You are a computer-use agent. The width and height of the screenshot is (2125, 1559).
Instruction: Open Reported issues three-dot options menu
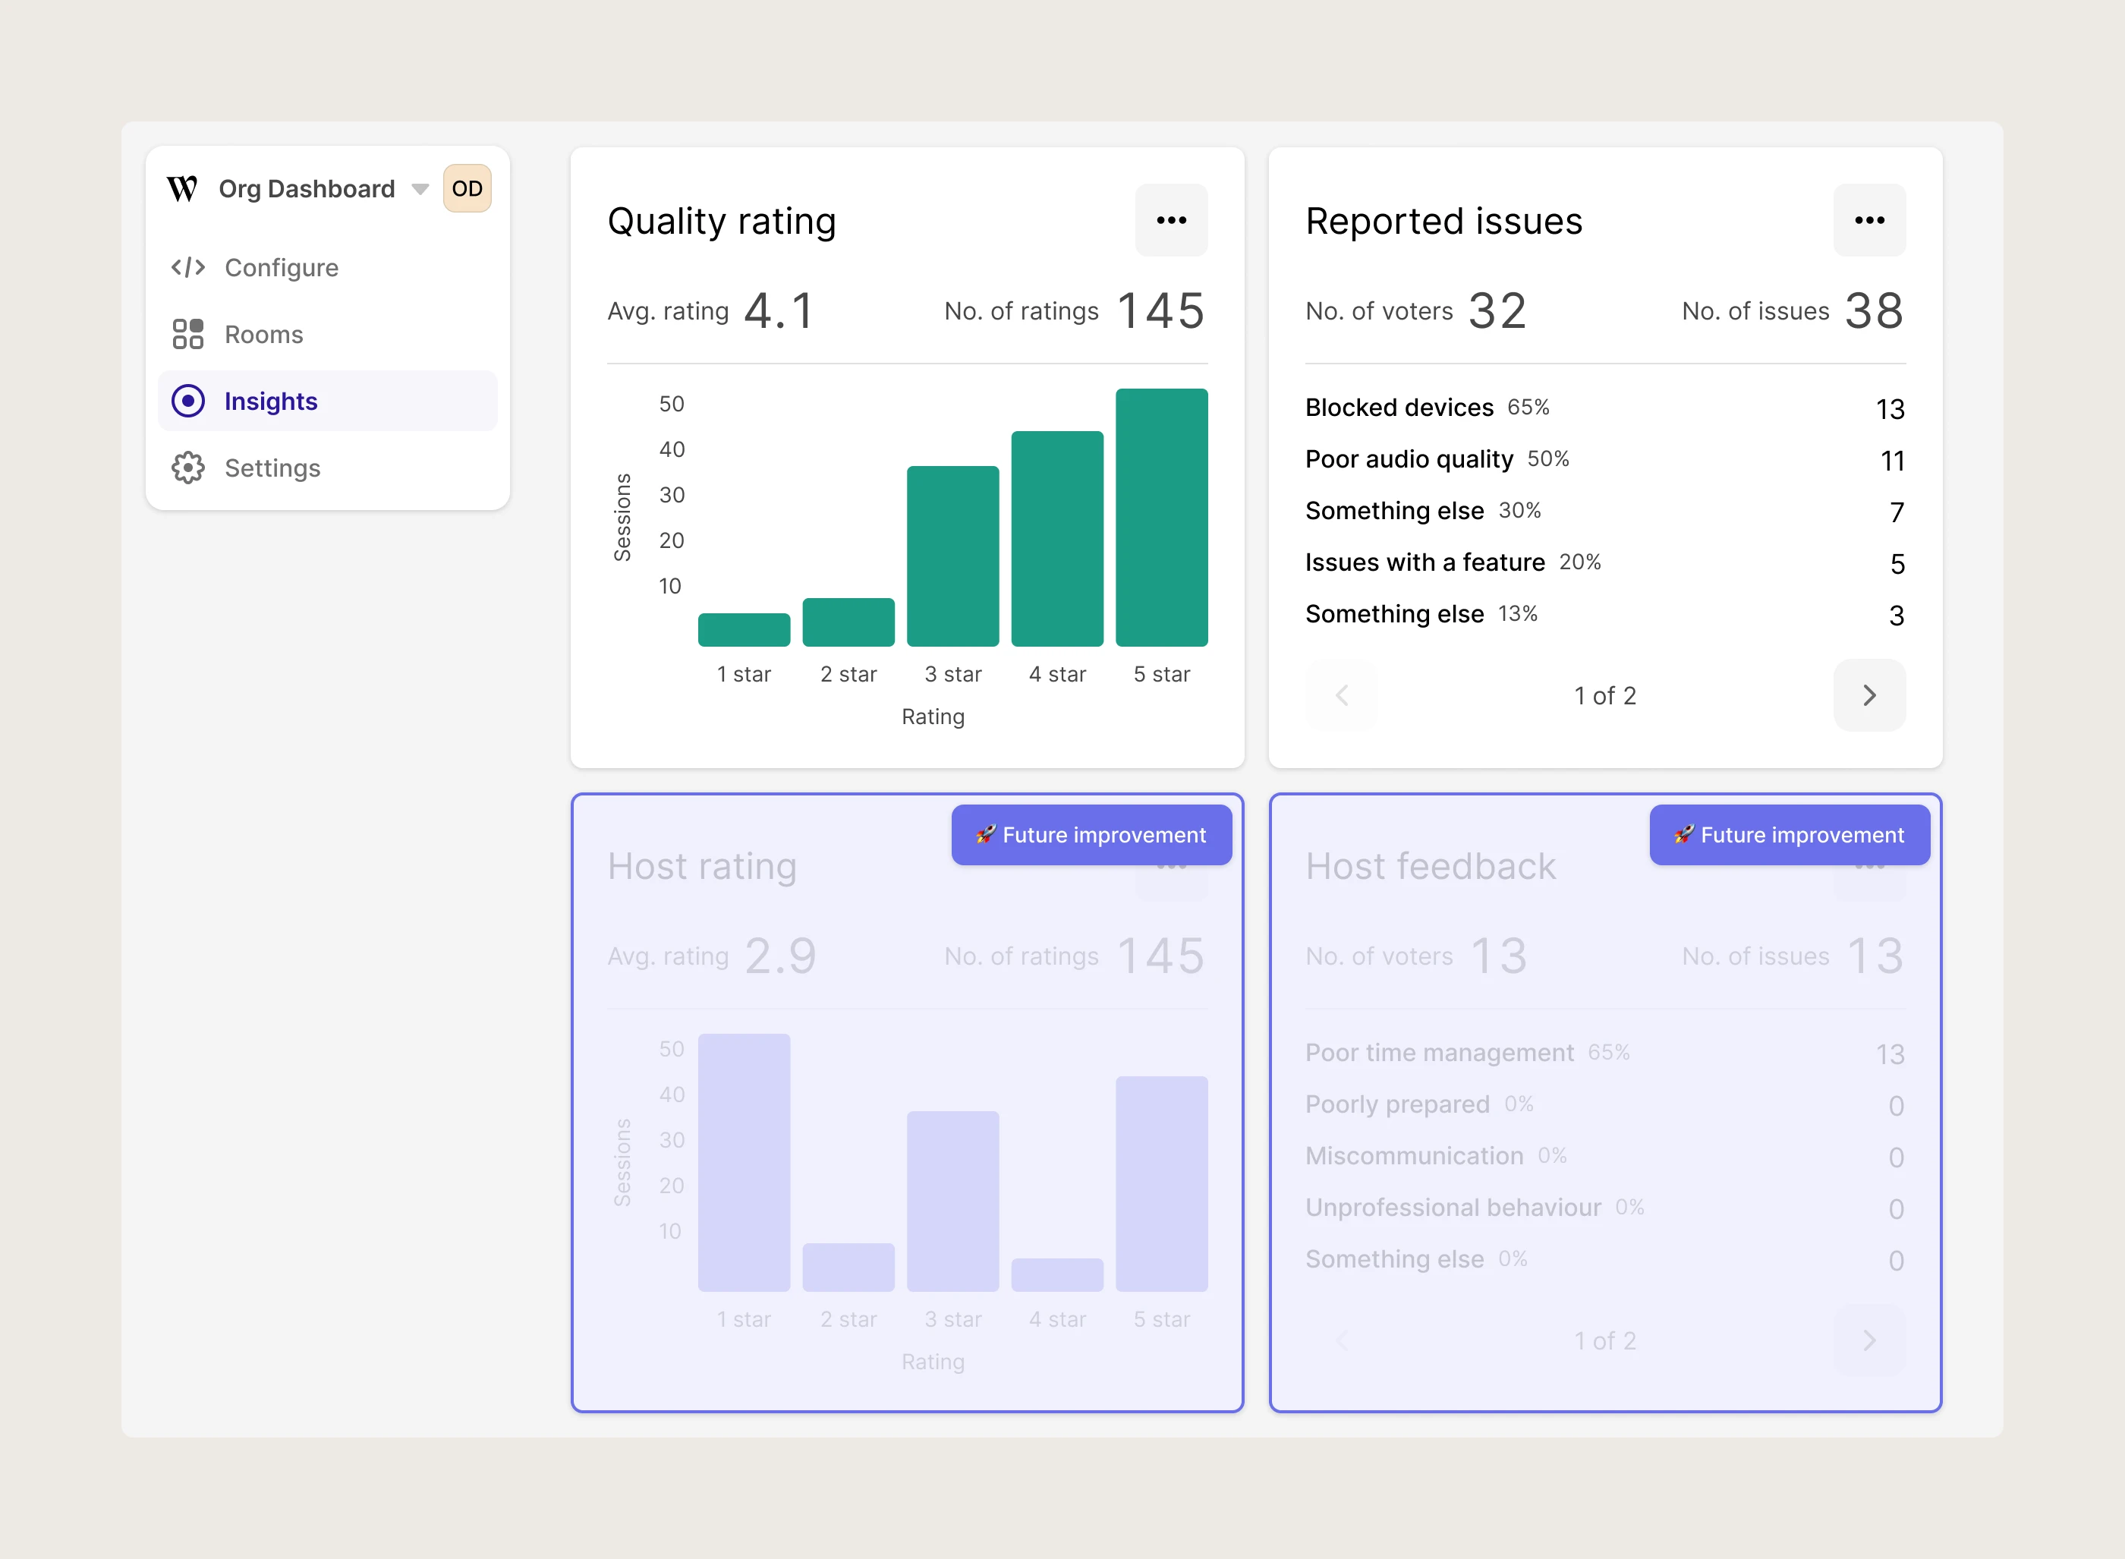(x=1869, y=220)
